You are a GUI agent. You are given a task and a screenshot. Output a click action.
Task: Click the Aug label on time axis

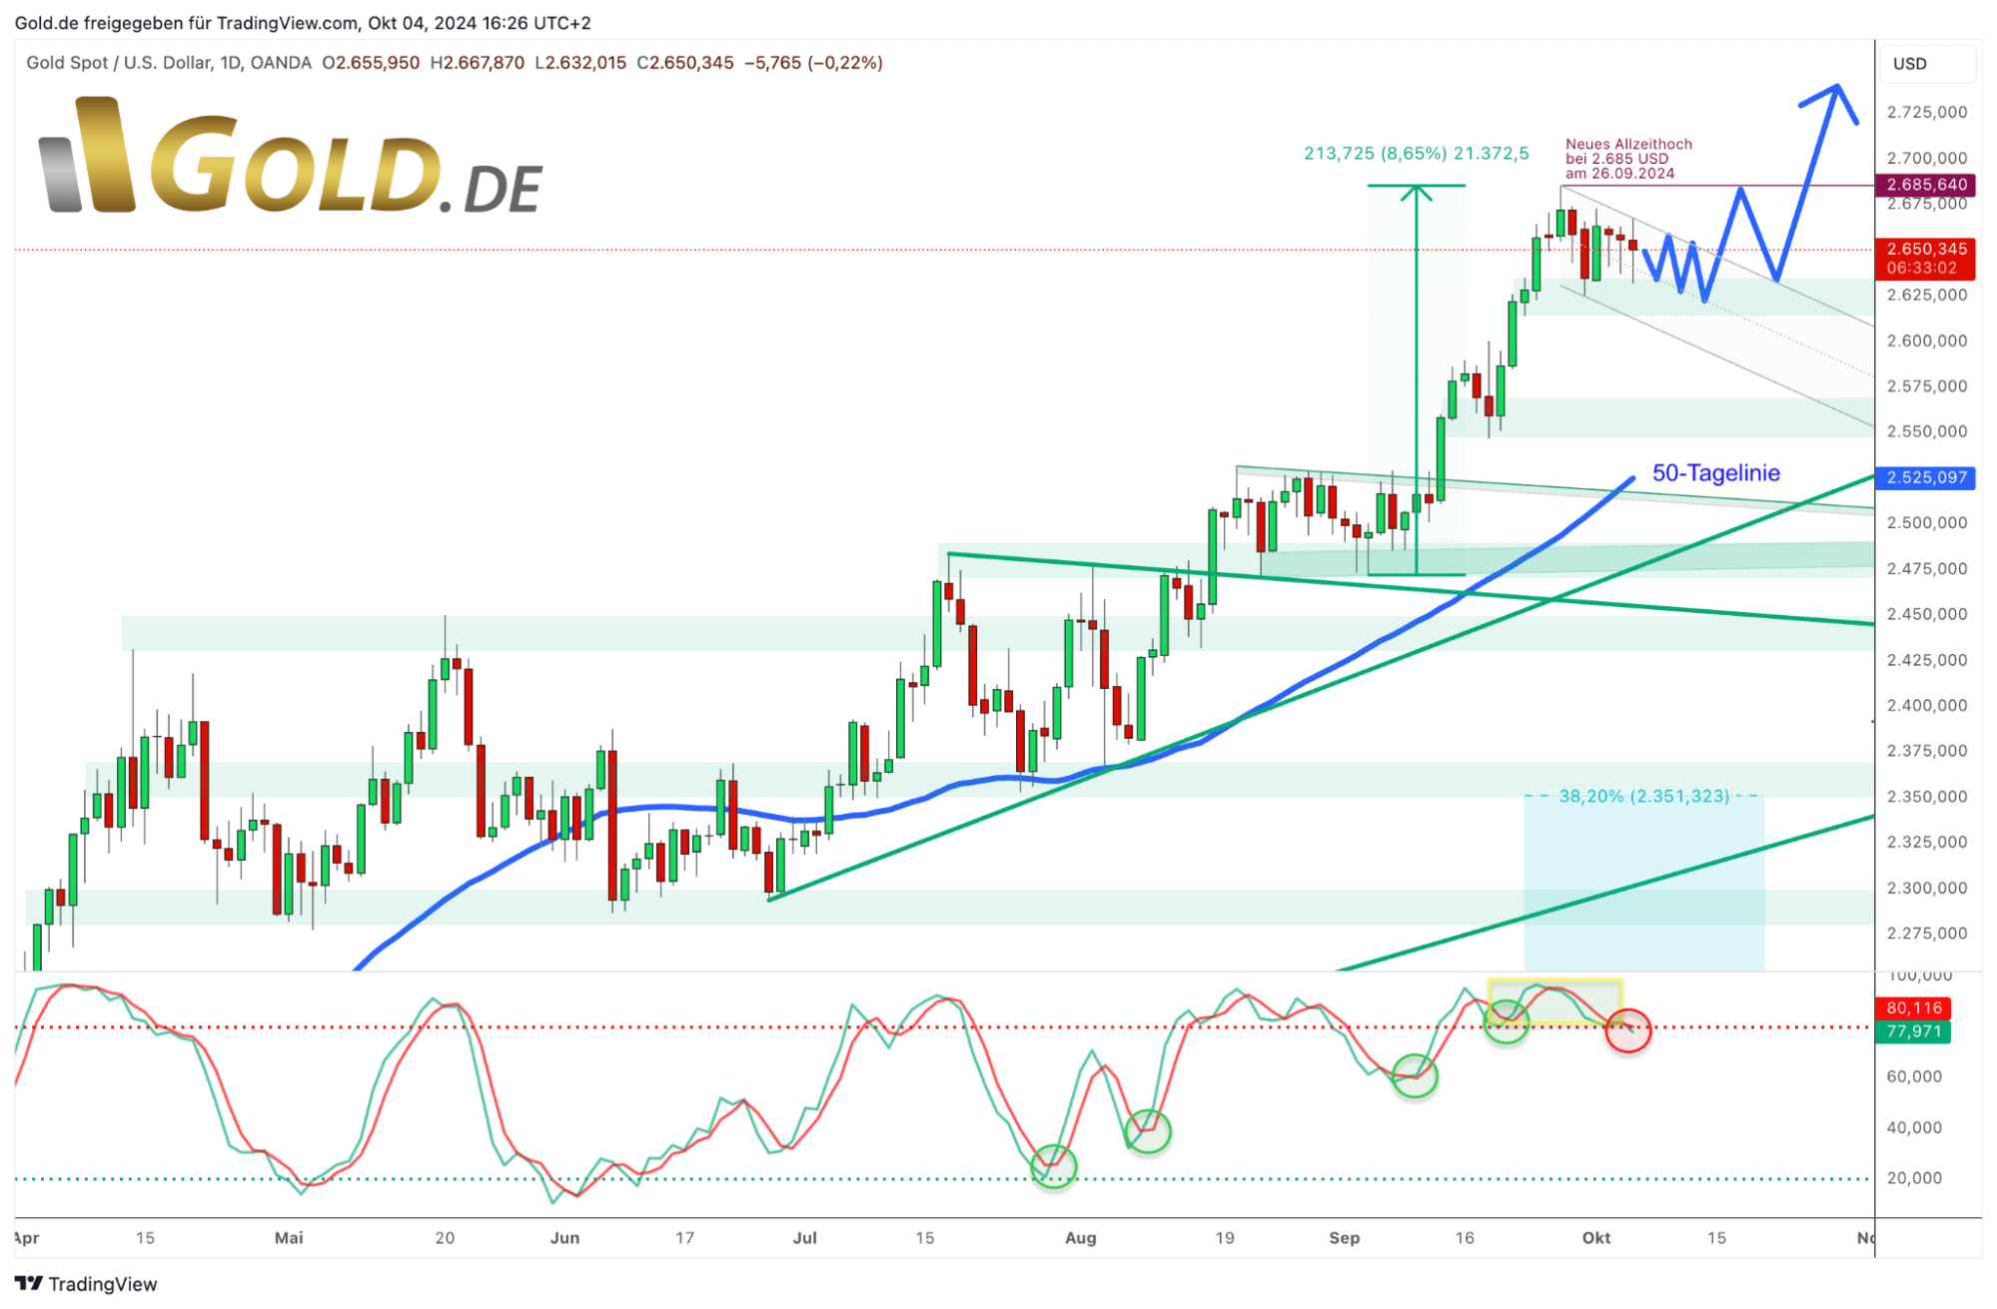click(1080, 1238)
